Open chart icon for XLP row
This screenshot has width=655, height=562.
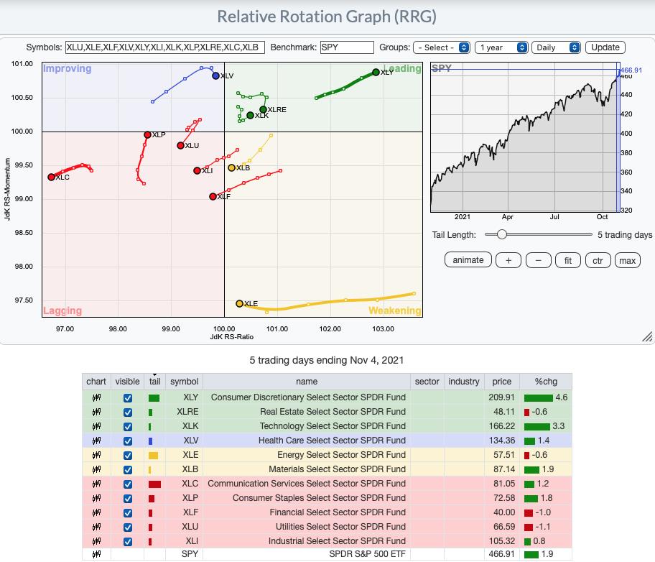[96, 498]
